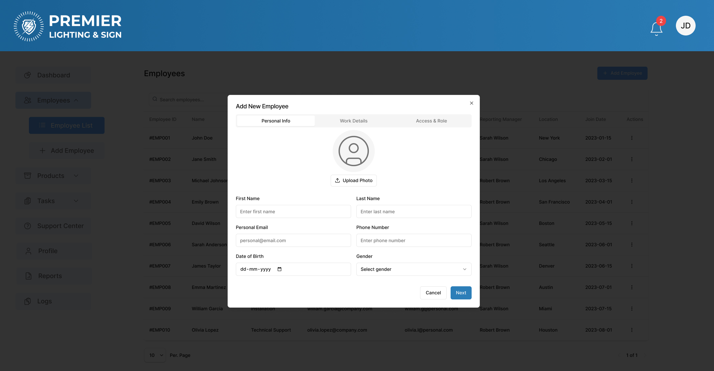714x371 pixels.
Task: Click the Next button
Action: [x=461, y=293]
